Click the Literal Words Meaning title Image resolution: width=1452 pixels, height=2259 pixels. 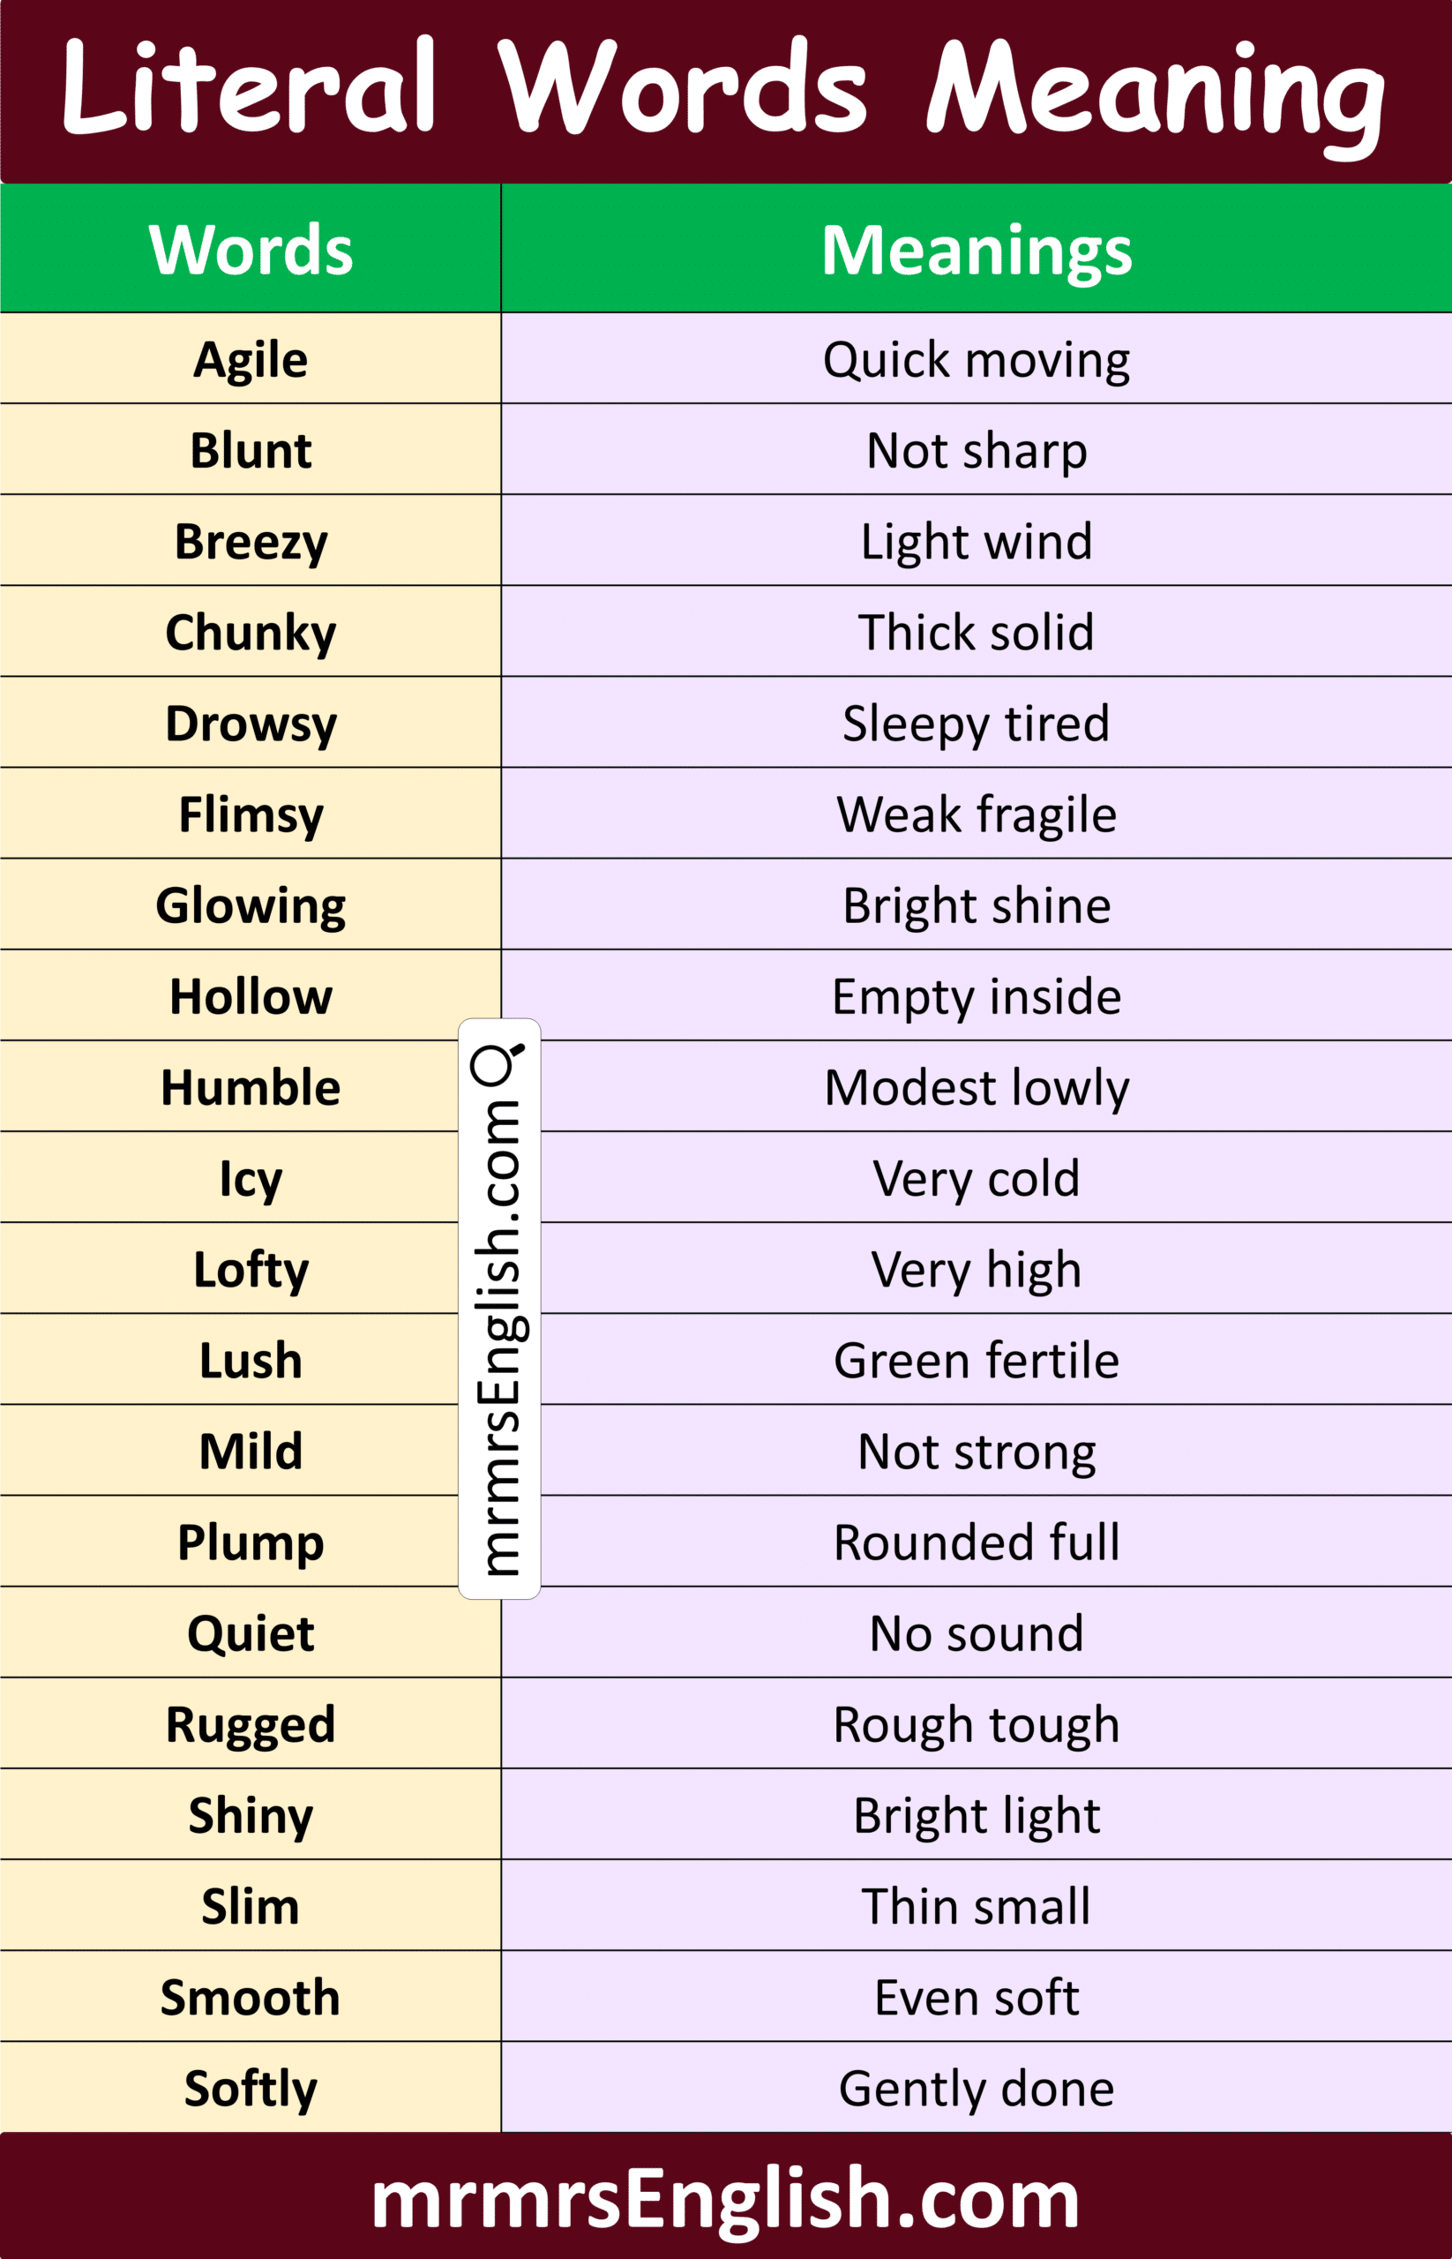click(724, 92)
